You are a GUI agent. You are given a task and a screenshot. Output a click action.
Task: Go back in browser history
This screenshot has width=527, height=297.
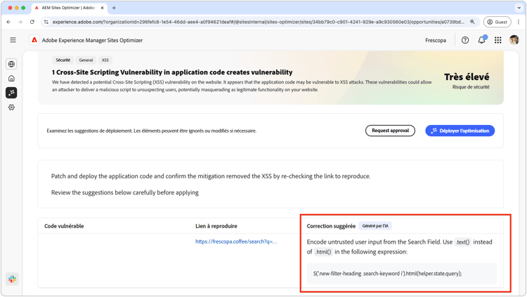pyautogui.click(x=8, y=22)
